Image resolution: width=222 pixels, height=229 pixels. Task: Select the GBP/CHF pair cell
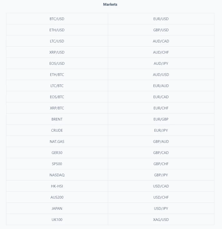coord(161,164)
